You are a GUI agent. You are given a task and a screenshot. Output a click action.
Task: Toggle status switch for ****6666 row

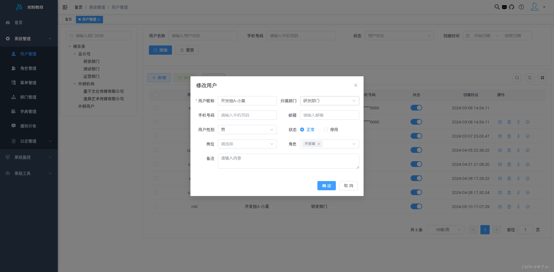coord(416,122)
